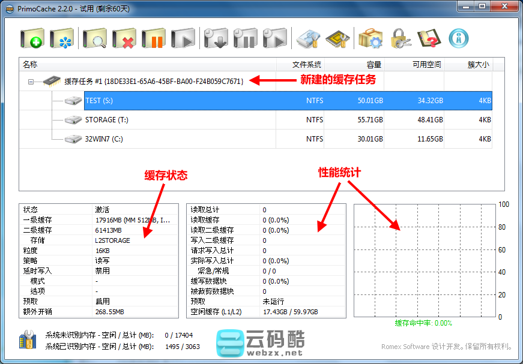523x364 pixels.
Task: Click the 文件系统 column header
Action: point(306,64)
